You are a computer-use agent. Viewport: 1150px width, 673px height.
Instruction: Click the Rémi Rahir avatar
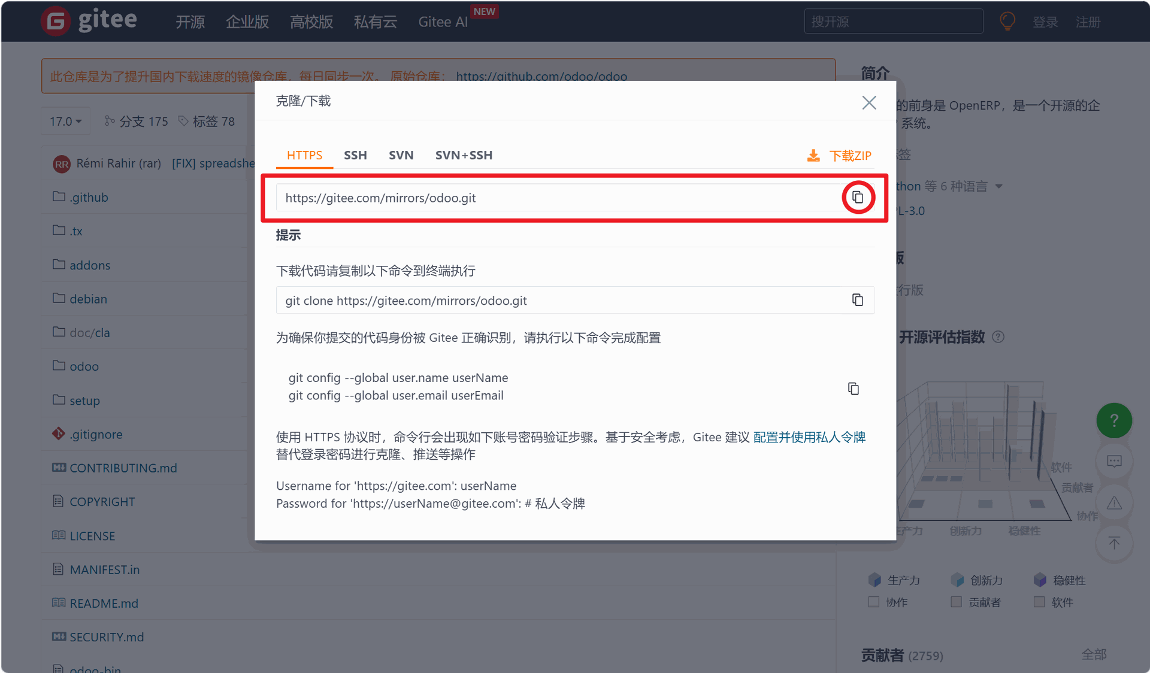(x=62, y=163)
